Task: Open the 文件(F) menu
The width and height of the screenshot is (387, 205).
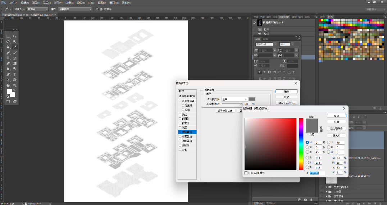Action: click(x=13, y=3)
